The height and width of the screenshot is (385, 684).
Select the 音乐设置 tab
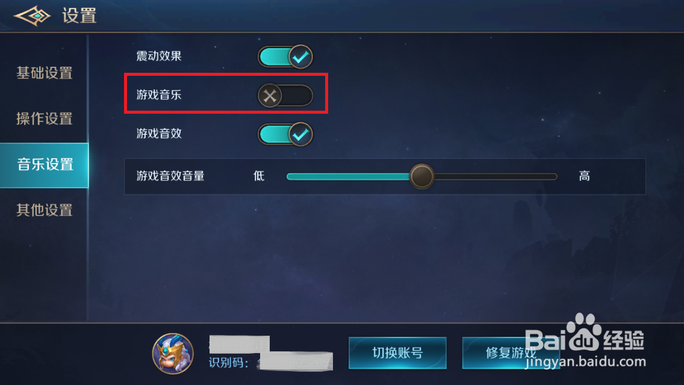[x=44, y=165]
